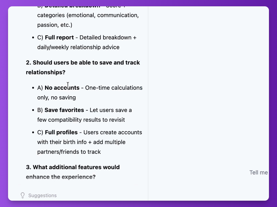277x207 pixels.
Task: Click the Suggestions lightbulb icon
Action: (23, 195)
